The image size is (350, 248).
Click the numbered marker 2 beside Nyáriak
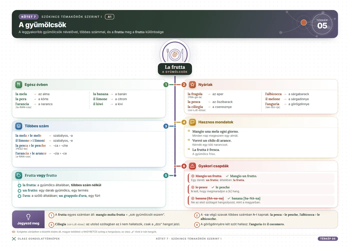tap(184, 85)
